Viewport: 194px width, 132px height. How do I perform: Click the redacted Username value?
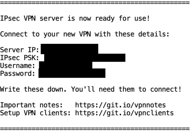point(66,65)
